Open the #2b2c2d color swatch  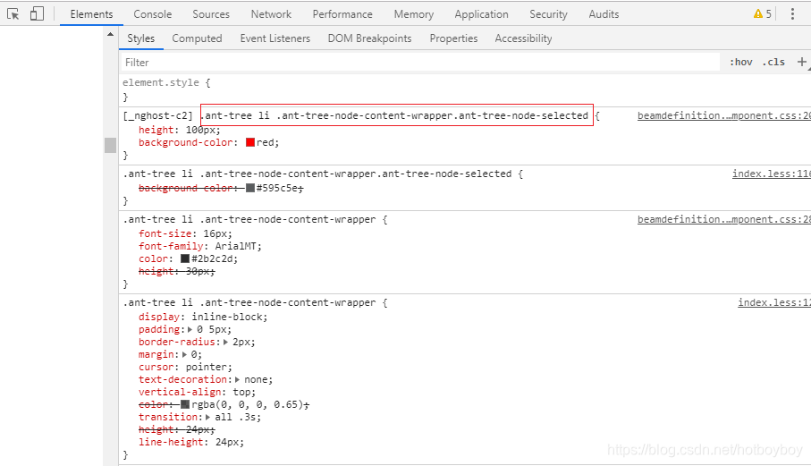tap(185, 258)
